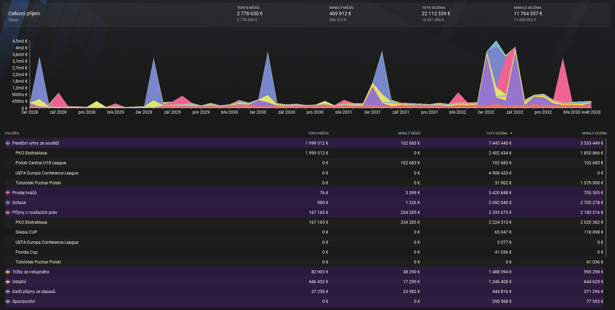The image size is (615, 310).
Task: Click the 4,5mil € y-axis label
Action: coord(21,41)
